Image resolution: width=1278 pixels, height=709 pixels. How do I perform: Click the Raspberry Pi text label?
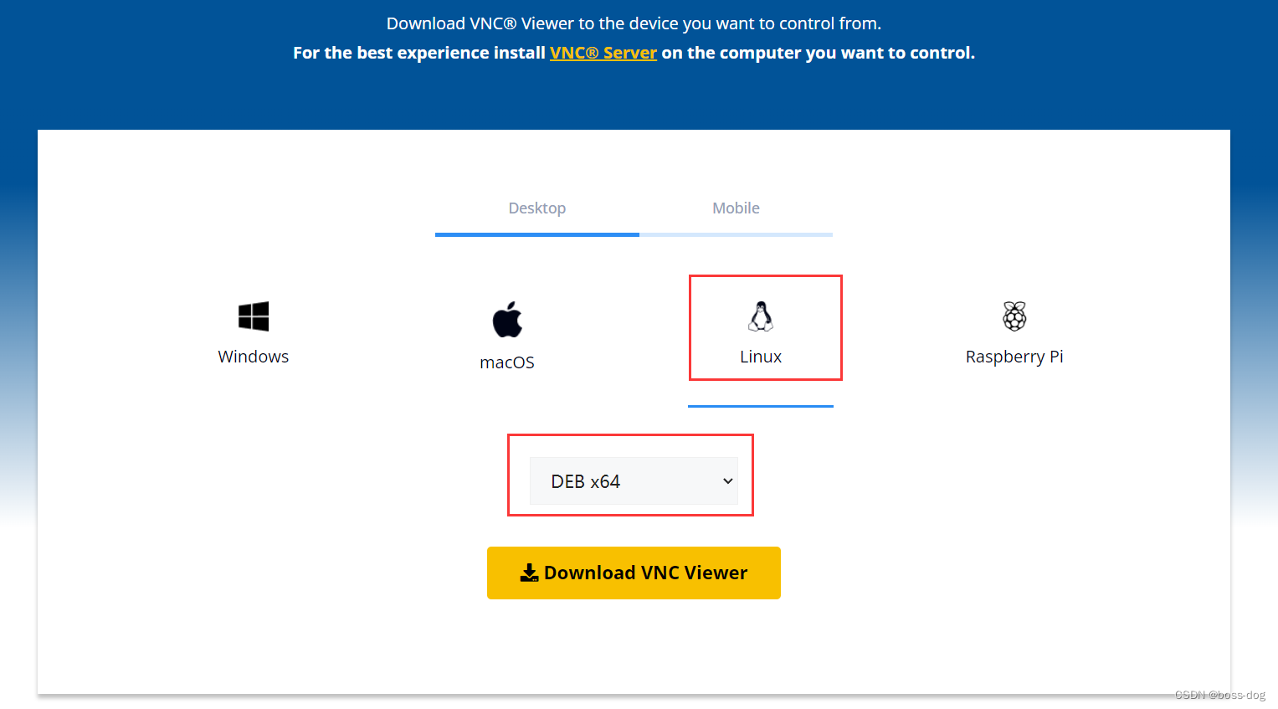click(x=1014, y=357)
